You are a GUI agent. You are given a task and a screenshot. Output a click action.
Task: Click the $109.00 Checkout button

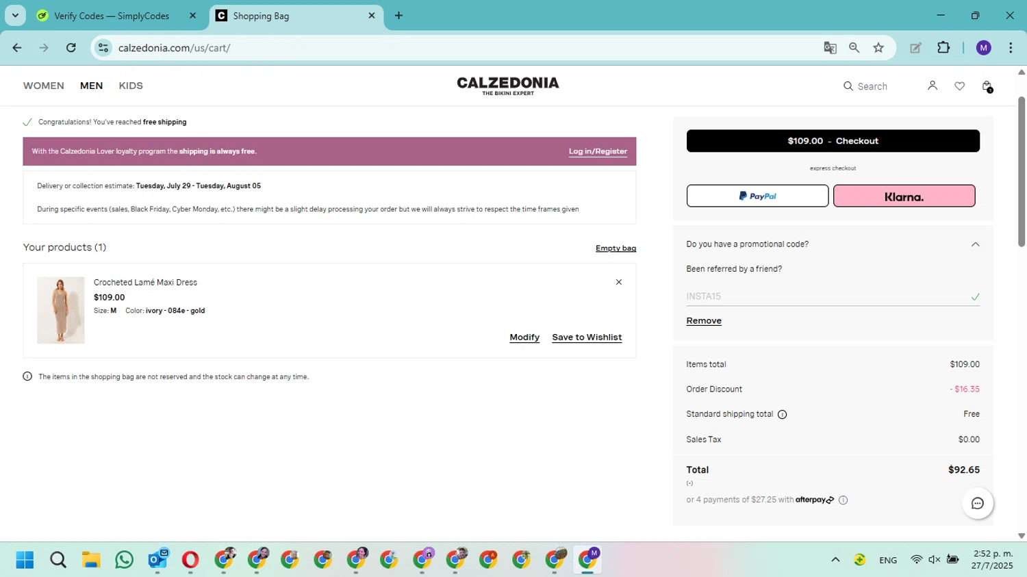coord(833,141)
